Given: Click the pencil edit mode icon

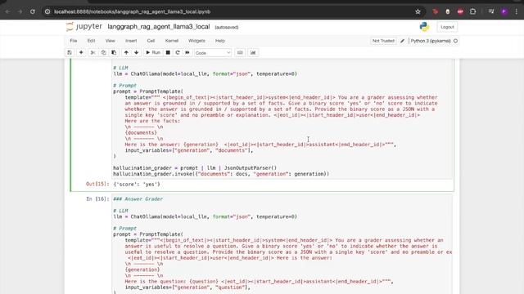Looking at the screenshot, I should pos(402,41).
